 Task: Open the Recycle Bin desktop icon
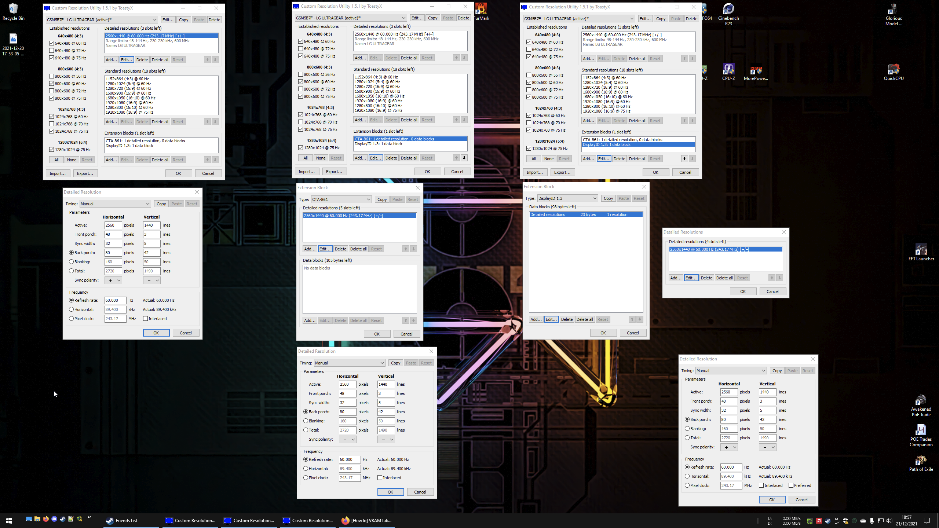click(x=13, y=12)
